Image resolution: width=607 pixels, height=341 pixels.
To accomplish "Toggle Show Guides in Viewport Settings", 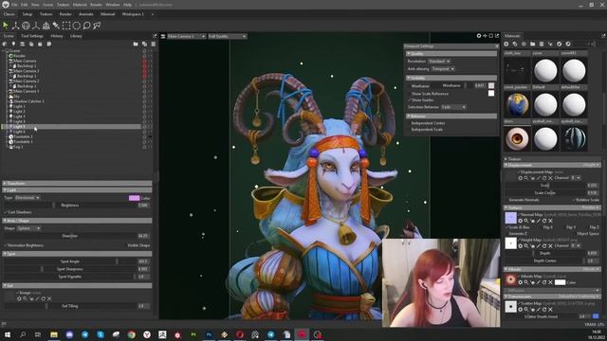I will coord(421,100).
